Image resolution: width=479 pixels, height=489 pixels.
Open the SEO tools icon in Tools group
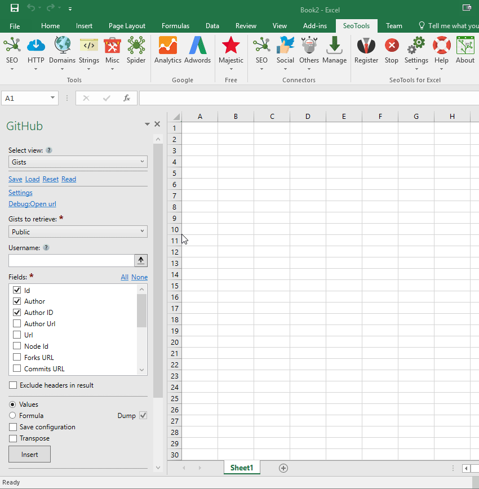(x=12, y=45)
